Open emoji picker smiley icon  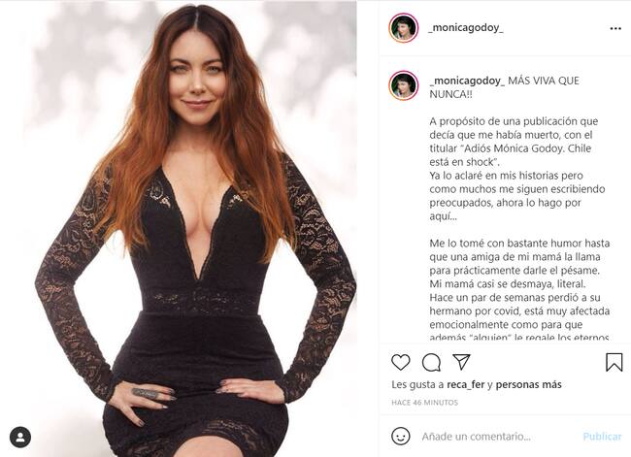pyautogui.click(x=400, y=436)
